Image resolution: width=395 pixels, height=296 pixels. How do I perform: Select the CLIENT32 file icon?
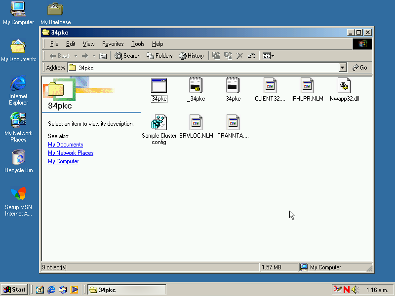tap(270, 85)
